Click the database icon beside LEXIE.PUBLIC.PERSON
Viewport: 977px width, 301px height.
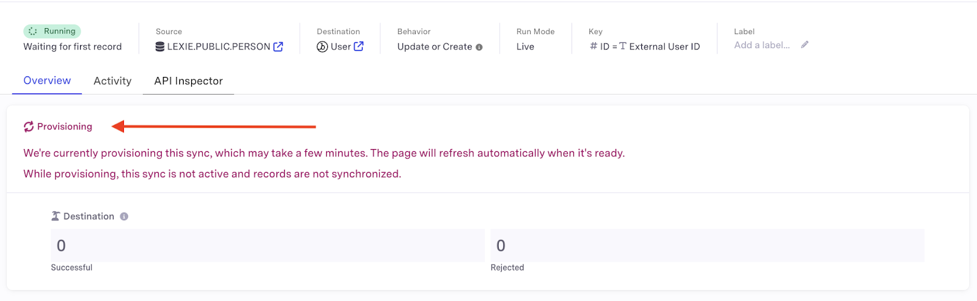160,47
